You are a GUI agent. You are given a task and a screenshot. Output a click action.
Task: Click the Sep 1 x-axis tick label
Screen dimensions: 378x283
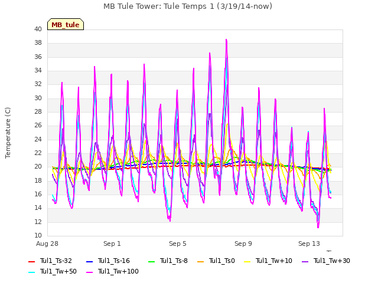112,243
